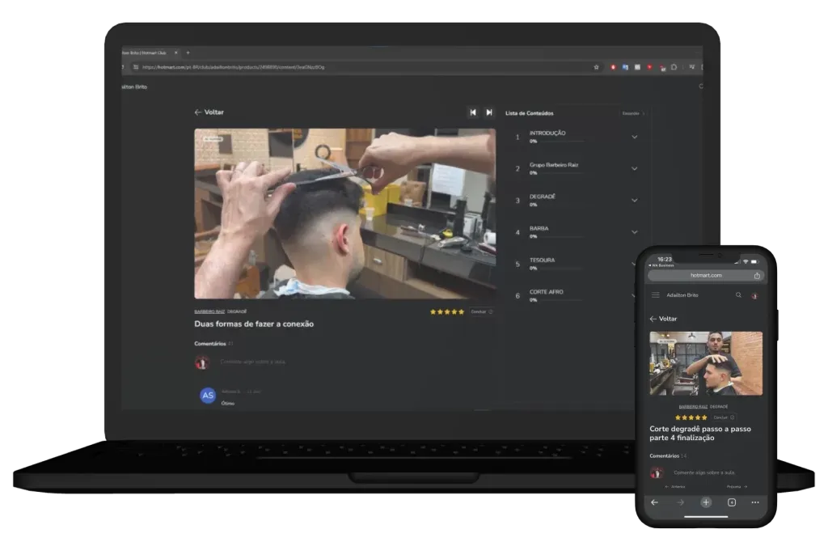The width and height of the screenshot is (828, 559).
Task: Click the BARBEIRO RAIZ breadcrumb link on laptop
Action: 209,311
